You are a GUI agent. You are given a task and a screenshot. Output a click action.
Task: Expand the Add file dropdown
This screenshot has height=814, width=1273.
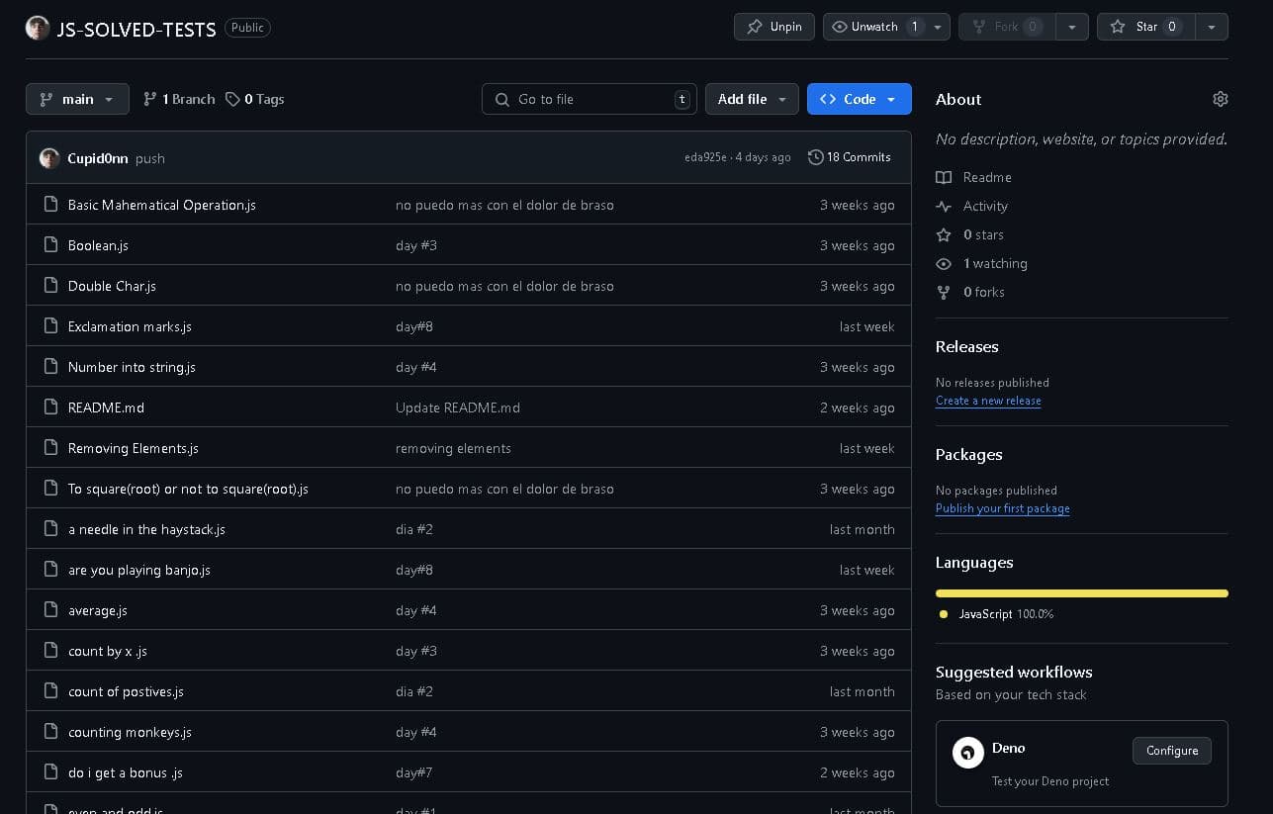(x=752, y=99)
